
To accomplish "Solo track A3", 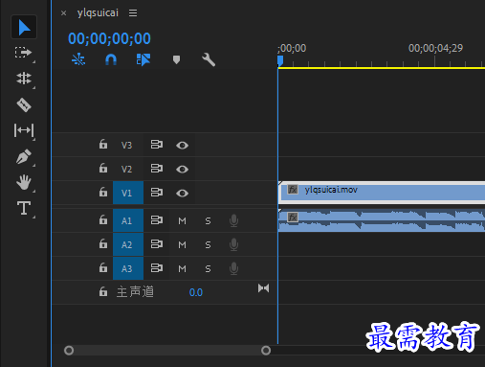I will [x=208, y=268].
